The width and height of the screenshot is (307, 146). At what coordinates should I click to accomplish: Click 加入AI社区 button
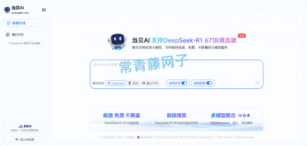[x=25, y=140]
